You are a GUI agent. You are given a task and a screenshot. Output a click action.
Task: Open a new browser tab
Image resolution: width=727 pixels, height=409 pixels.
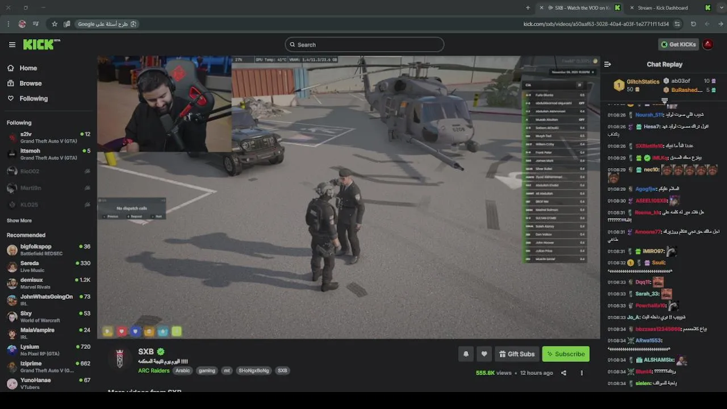point(528,8)
